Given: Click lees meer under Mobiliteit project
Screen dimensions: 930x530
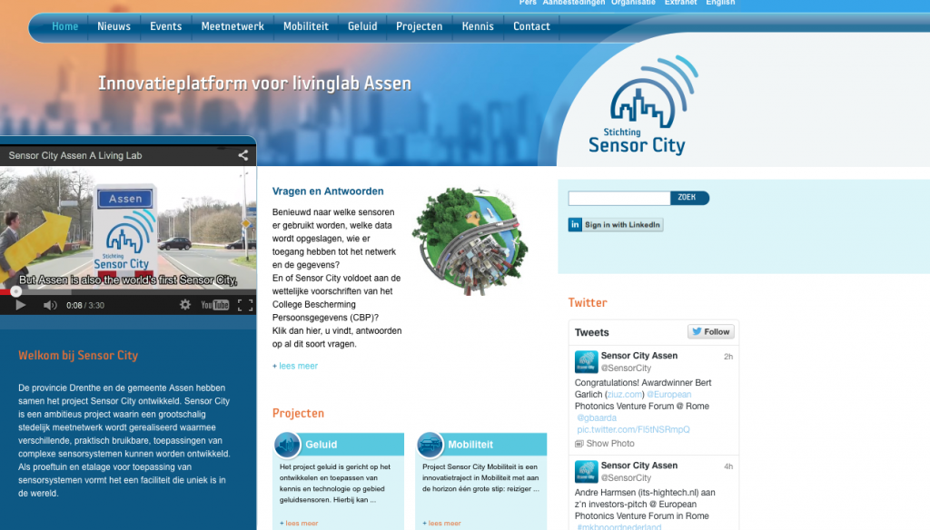Looking at the screenshot, I should click(442, 523).
